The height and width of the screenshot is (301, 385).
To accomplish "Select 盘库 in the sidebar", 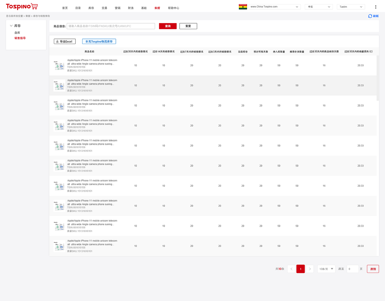I will tap(17, 33).
